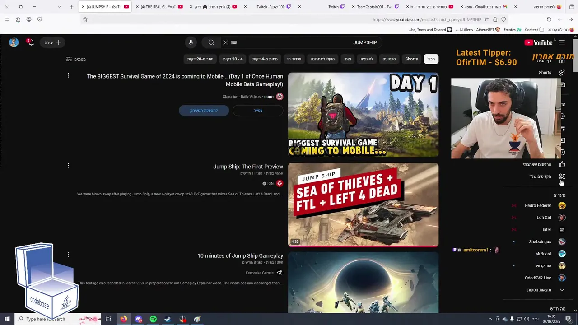Screen dimensions: 578x325
Task: Open the Keepsake Games channel icon
Action: (x=280, y=273)
